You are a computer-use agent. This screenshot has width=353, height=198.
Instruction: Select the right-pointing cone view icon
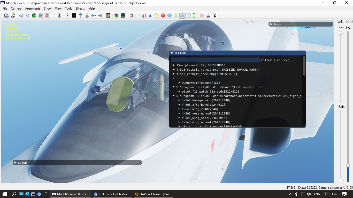point(94,15)
